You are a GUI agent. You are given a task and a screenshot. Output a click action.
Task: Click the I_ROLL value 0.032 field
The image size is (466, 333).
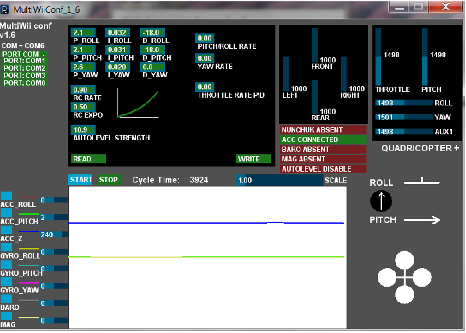pos(117,33)
